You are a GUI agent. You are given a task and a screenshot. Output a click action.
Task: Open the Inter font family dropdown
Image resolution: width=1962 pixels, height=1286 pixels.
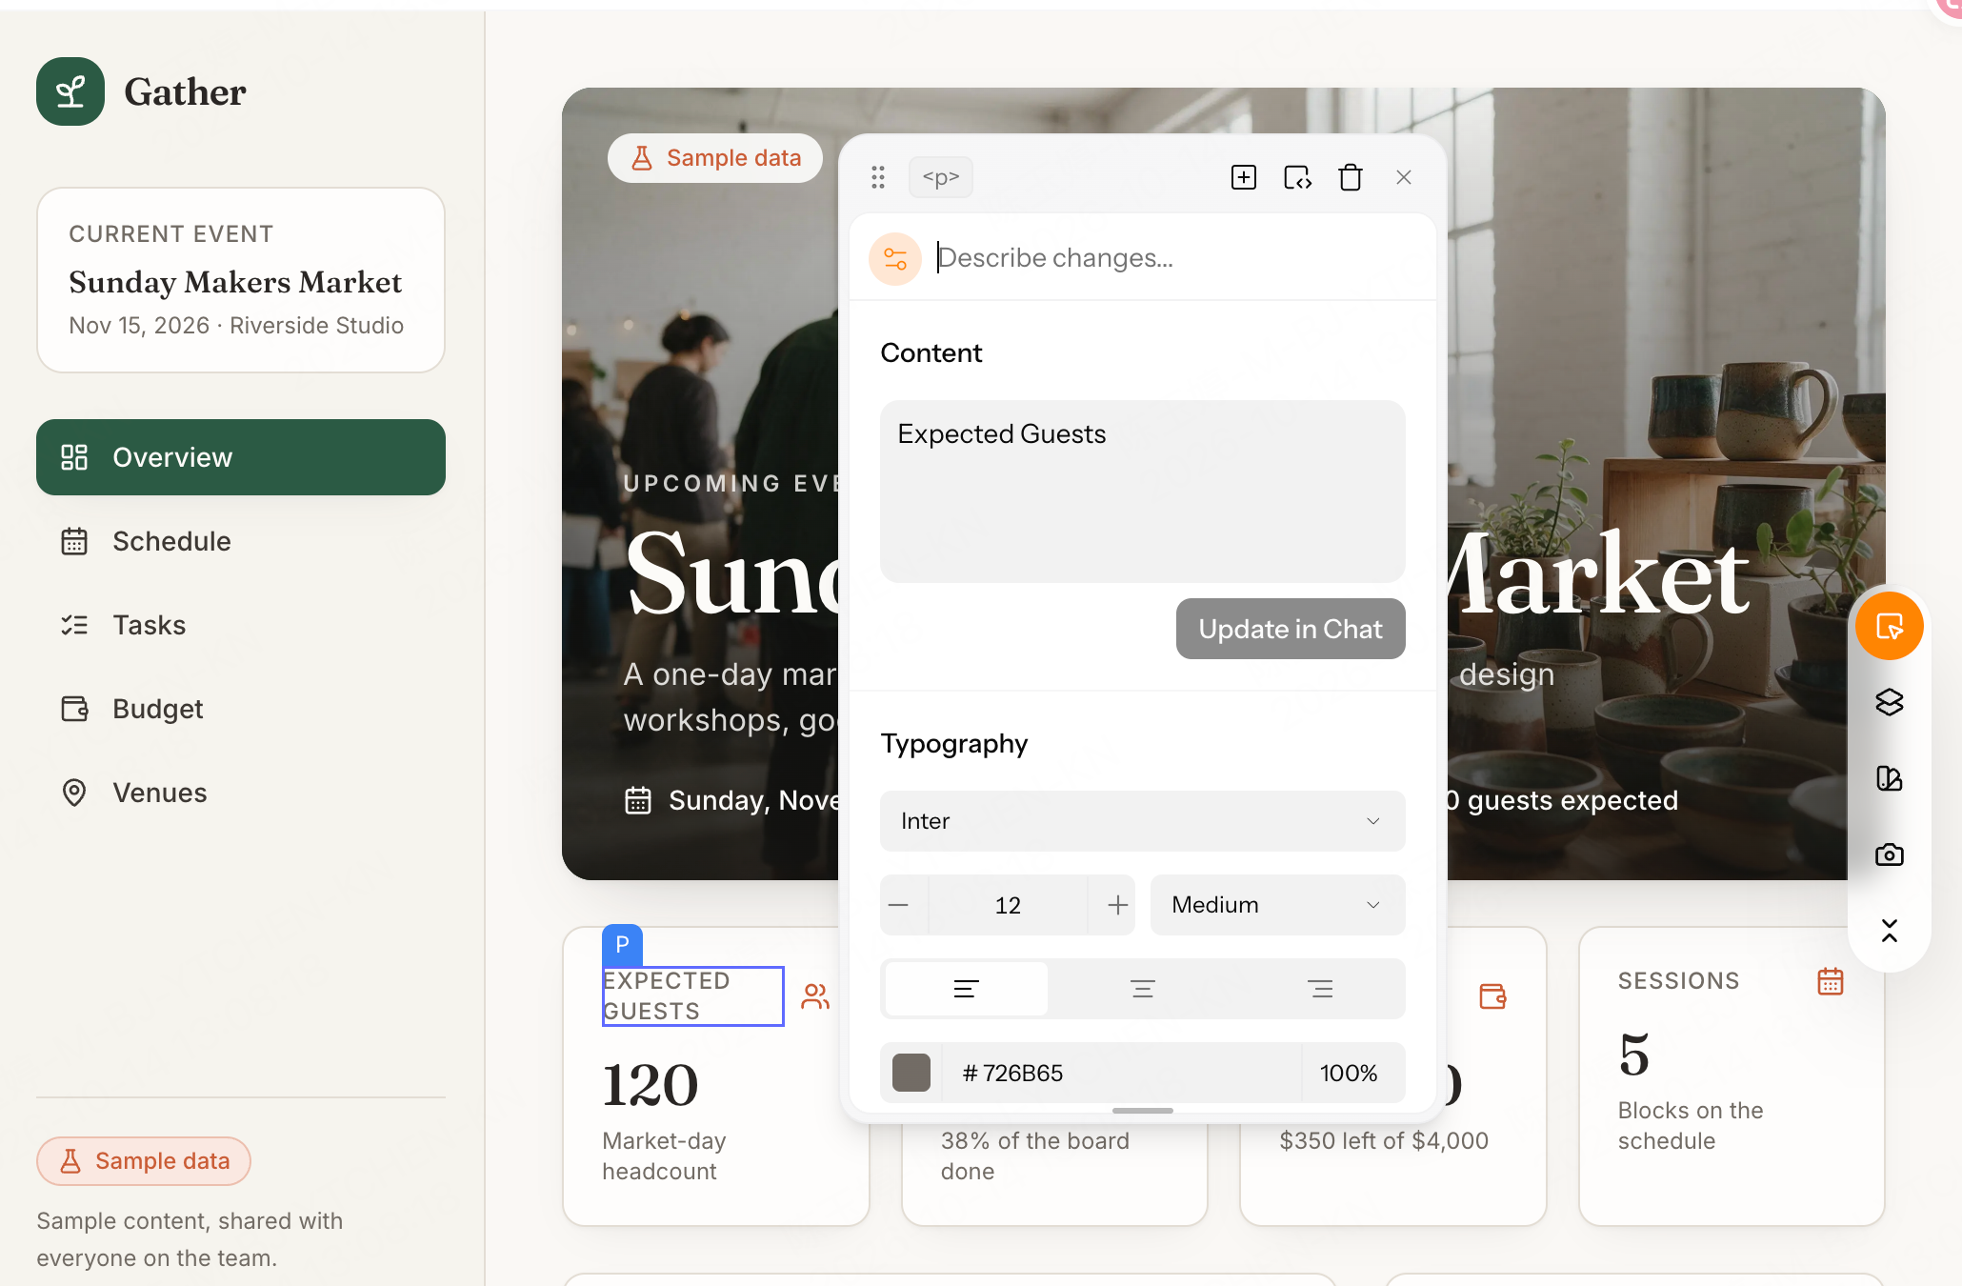1143,821
